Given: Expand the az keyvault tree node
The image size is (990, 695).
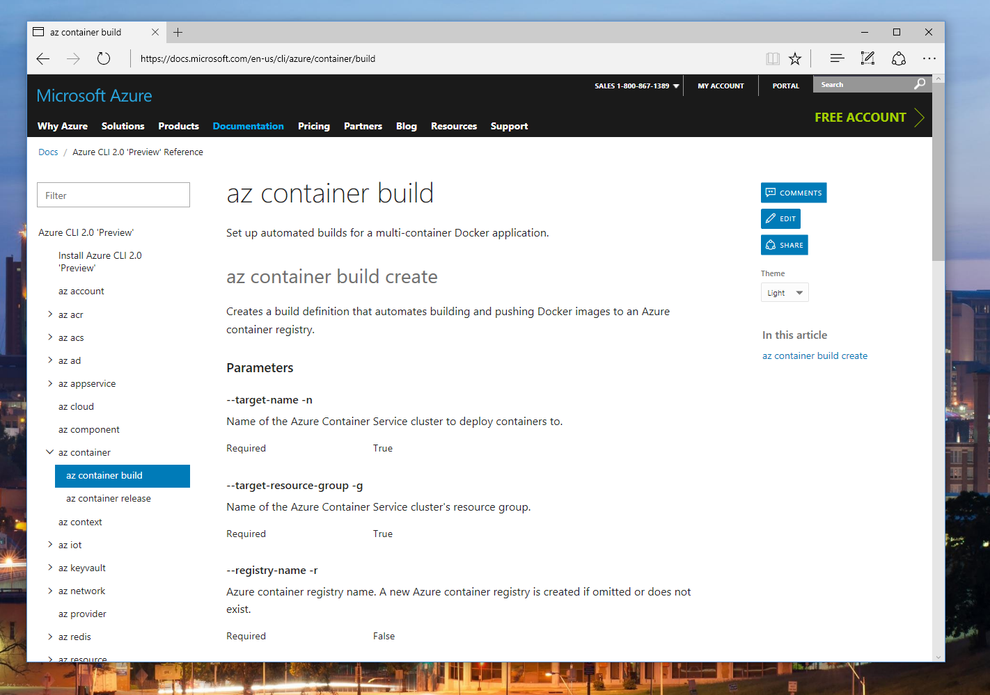Looking at the screenshot, I should [50, 568].
